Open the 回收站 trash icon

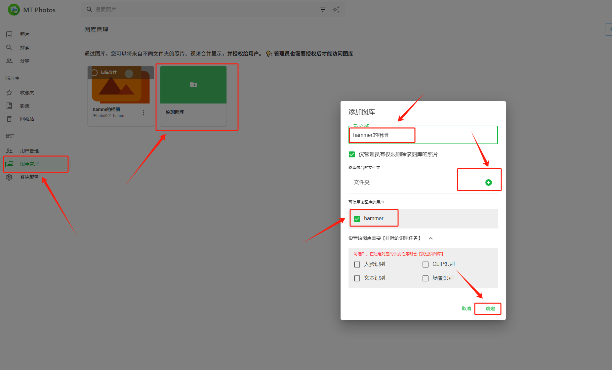(9, 119)
